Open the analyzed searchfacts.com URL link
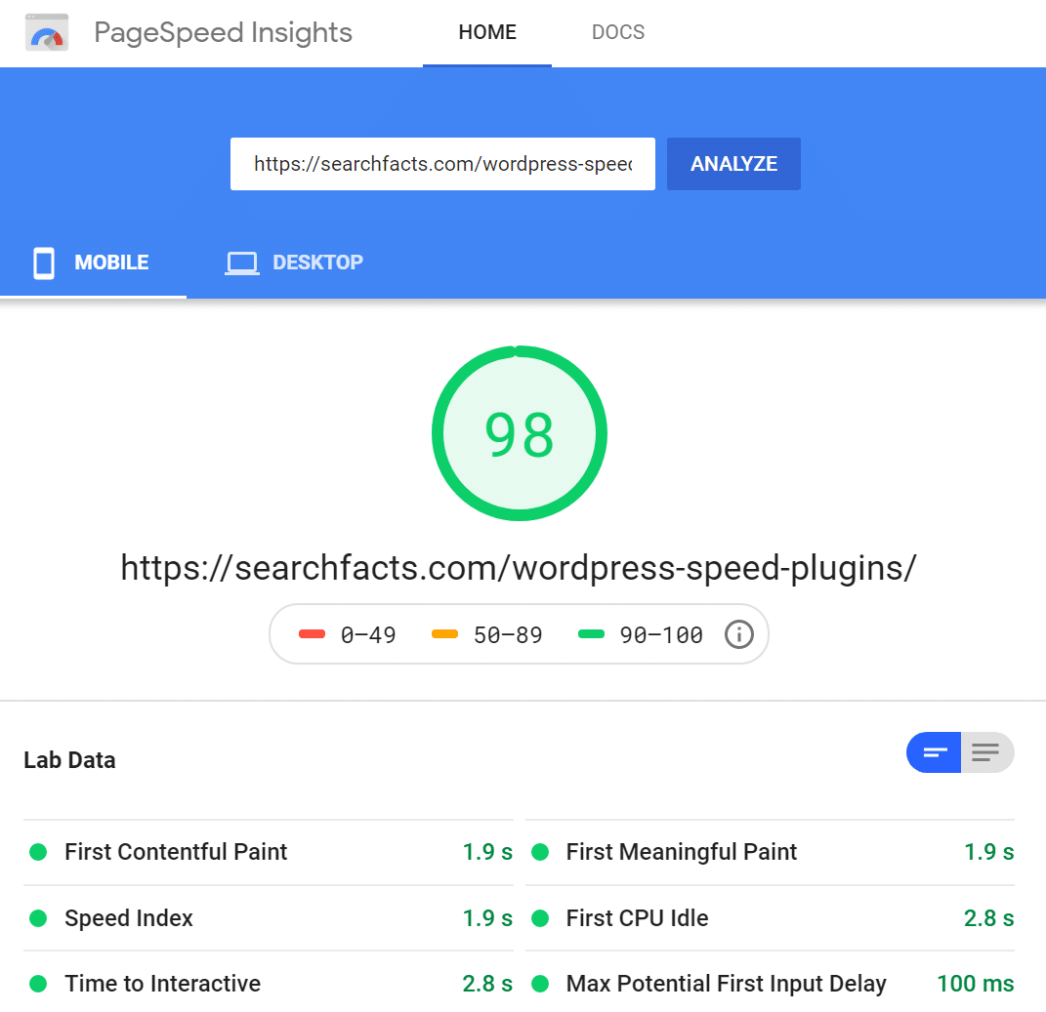The height and width of the screenshot is (1012, 1046). click(x=519, y=567)
